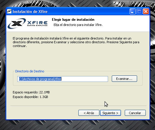Click the installation instructions paragraph
This screenshot has height=130, width=155.
pos(76,42)
